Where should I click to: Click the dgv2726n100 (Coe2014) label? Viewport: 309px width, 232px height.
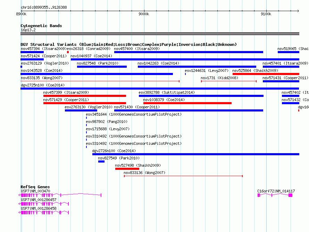click(114, 151)
